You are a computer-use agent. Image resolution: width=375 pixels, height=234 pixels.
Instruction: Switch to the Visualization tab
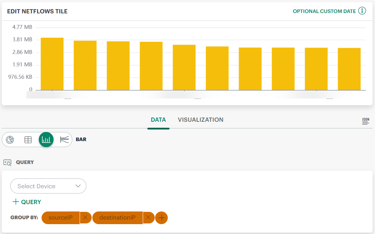201,120
